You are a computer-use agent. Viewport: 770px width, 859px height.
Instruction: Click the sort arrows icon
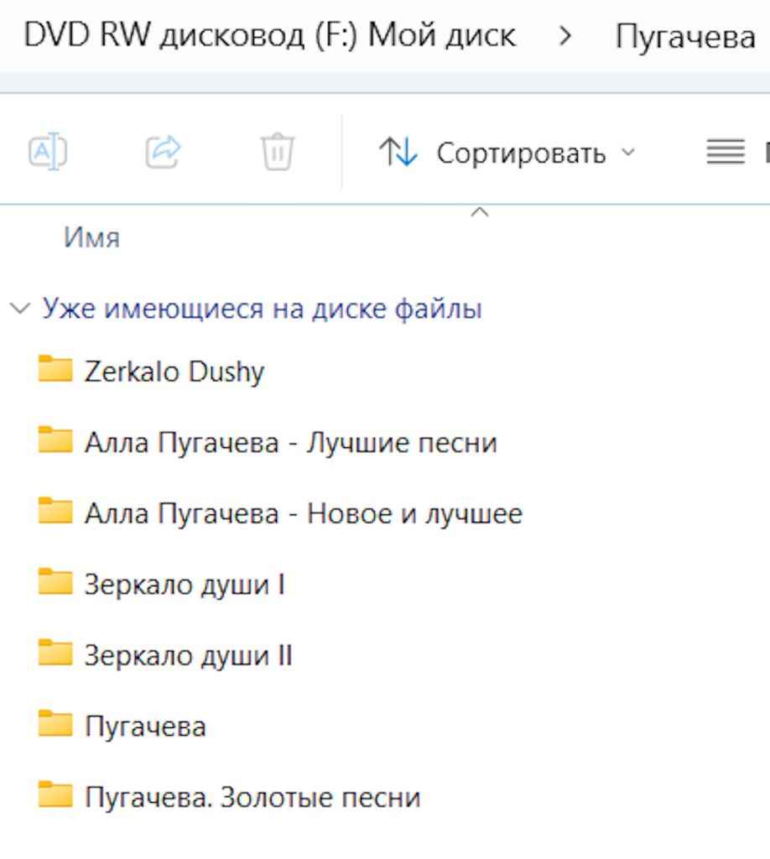(398, 152)
